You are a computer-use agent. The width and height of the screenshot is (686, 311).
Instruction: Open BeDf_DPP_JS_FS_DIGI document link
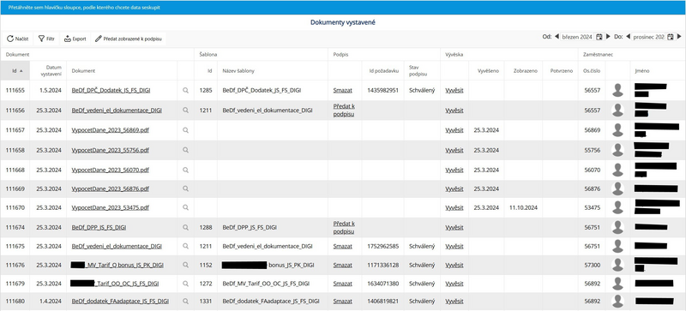coord(99,227)
